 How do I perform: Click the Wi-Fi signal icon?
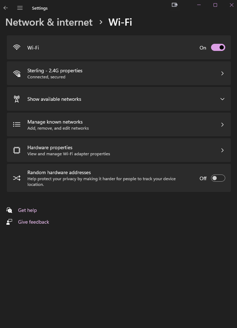tap(17, 47)
